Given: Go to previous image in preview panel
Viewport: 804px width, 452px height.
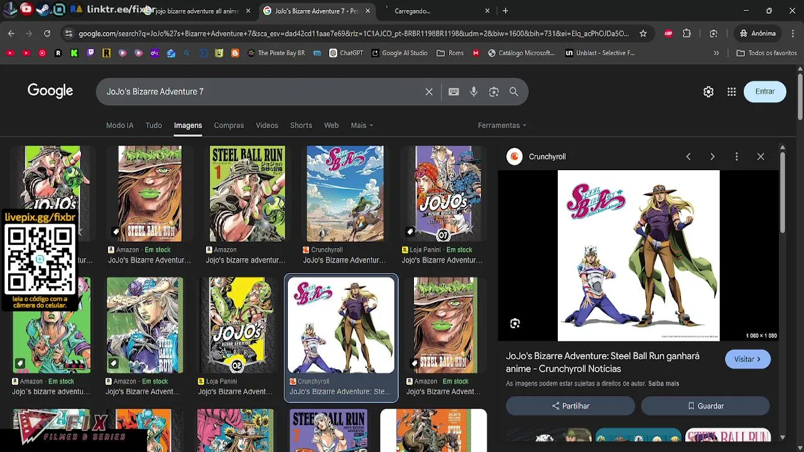Looking at the screenshot, I should point(688,156).
